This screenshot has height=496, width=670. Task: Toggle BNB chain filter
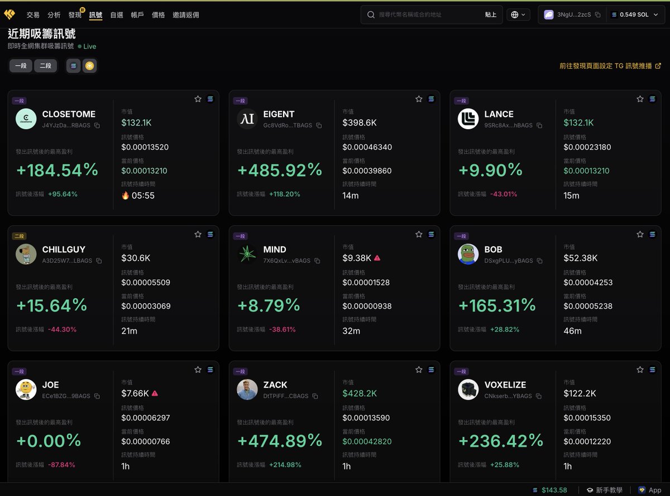tap(89, 66)
